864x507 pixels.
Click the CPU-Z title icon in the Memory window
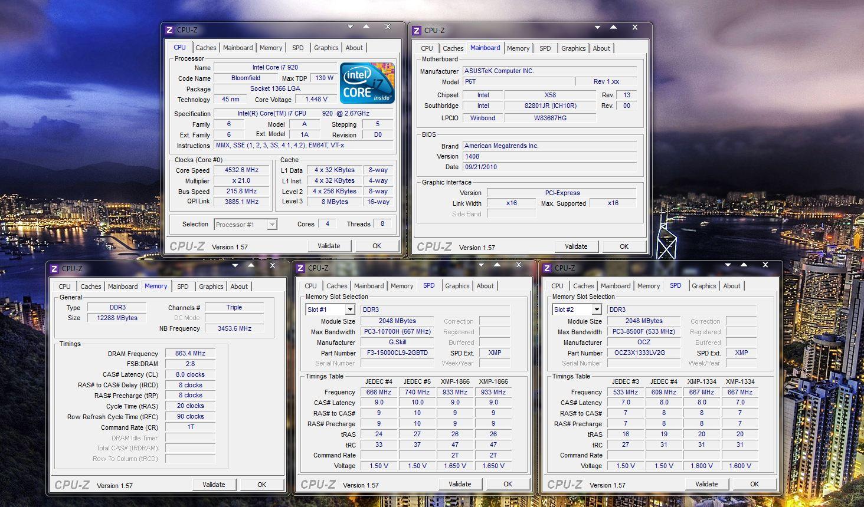coord(54,268)
